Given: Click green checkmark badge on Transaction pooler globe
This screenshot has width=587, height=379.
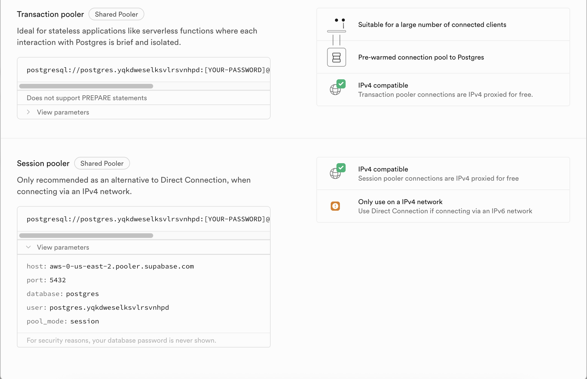Looking at the screenshot, I should 341,84.
